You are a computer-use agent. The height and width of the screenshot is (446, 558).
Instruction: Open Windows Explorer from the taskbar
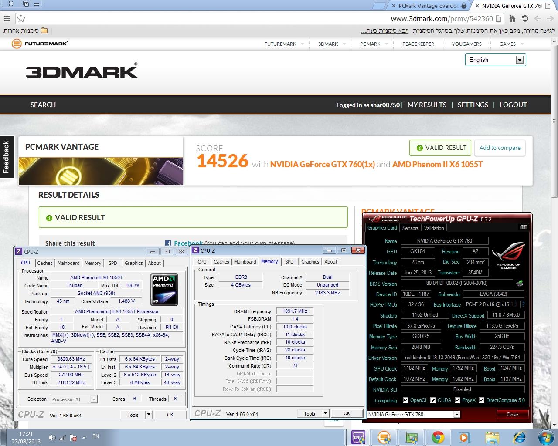pos(492,437)
